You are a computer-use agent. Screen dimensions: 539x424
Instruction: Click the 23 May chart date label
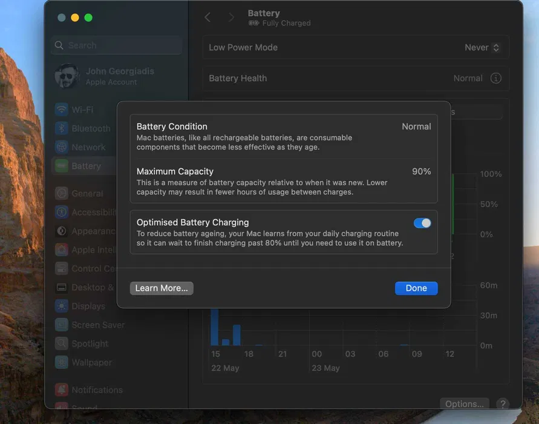(x=325, y=368)
